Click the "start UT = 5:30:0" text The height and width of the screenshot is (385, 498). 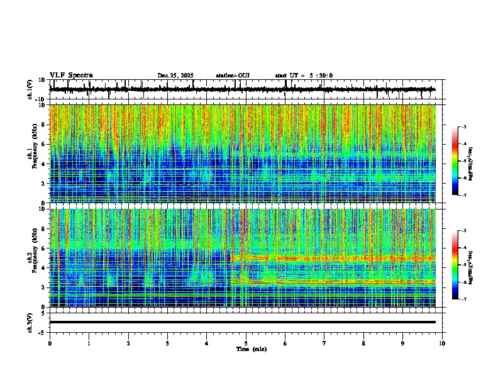(x=304, y=75)
